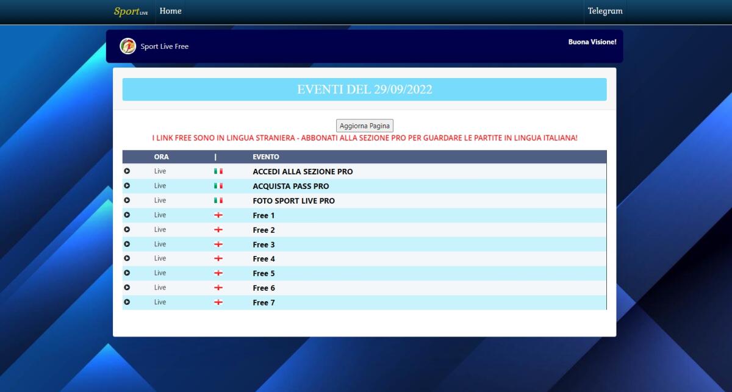Click the Eventi del 29/09/2022 header banner

[364, 90]
